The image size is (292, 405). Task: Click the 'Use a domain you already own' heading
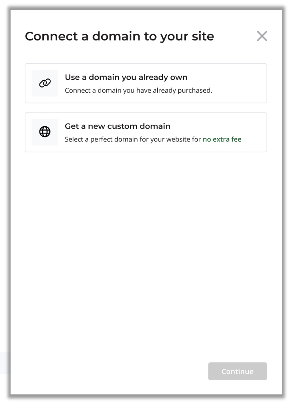point(126,77)
